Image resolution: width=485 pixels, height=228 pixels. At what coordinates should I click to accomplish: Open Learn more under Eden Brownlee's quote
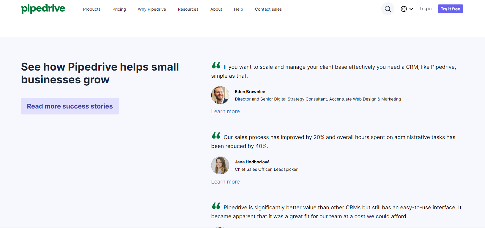click(x=225, y=111)
